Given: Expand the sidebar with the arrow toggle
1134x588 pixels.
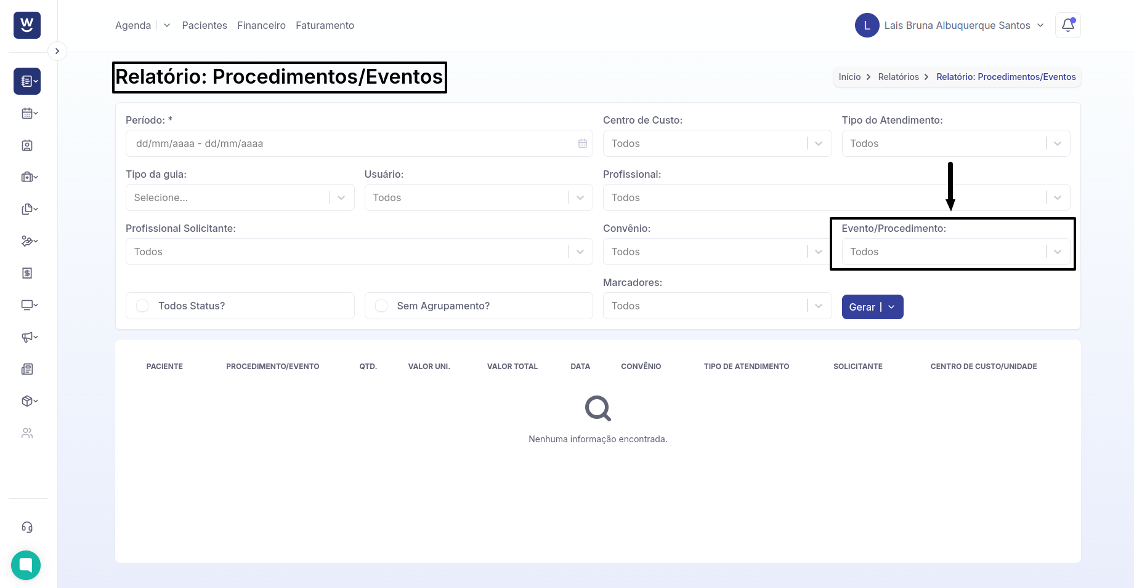Looking at the screenshot, I should [x=57, y=51].
